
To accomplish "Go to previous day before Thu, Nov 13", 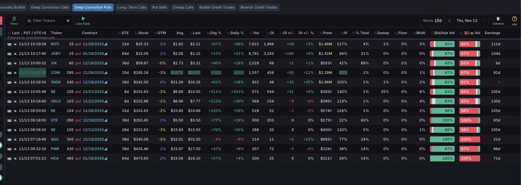I will click(x=449, y=20).
